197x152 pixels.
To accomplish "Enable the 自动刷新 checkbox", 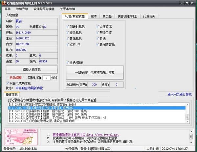I will tap(8, 78).
